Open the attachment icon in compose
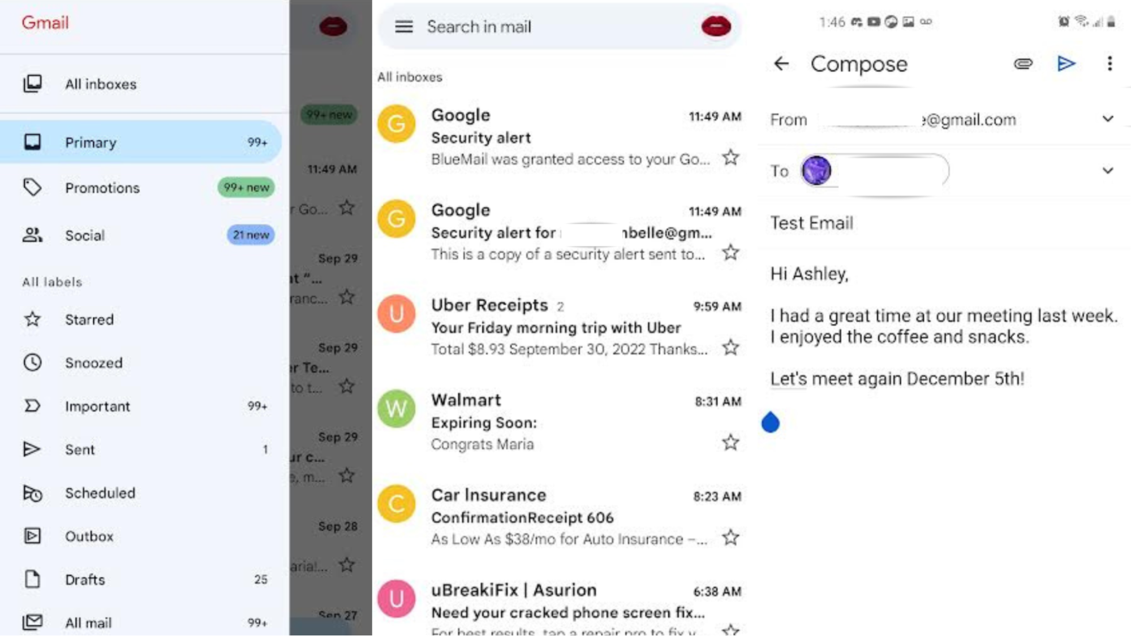The image size is (1131, 636). tap(1023, 64)
